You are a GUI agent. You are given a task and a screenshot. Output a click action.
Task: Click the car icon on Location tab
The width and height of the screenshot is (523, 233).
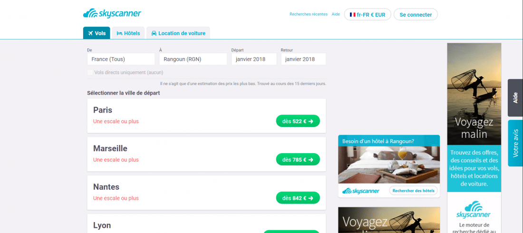point(154,33)
